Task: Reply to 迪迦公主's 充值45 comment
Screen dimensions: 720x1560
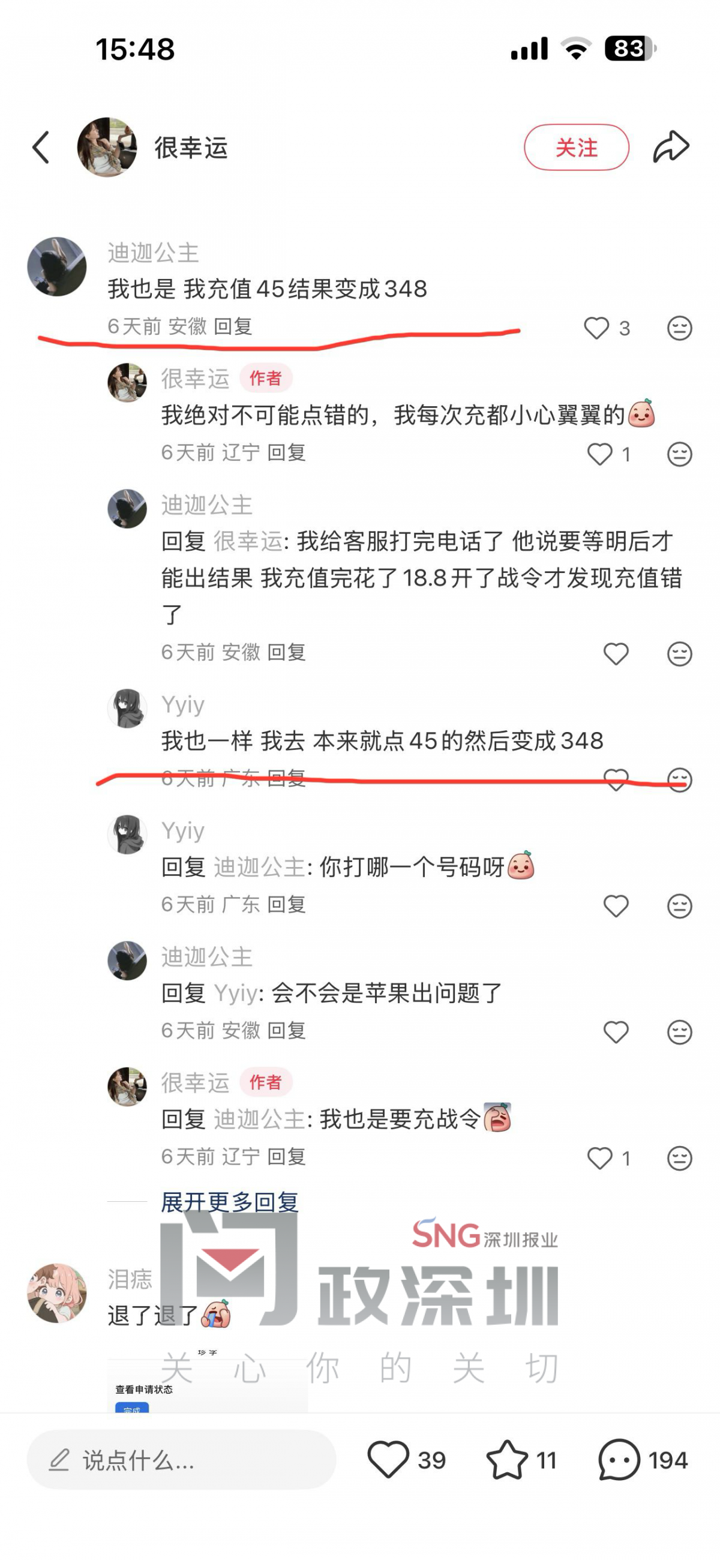Action: point(233,326)
